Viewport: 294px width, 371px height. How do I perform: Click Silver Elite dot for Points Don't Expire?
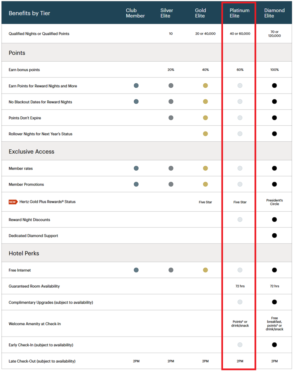coord(171,118)
